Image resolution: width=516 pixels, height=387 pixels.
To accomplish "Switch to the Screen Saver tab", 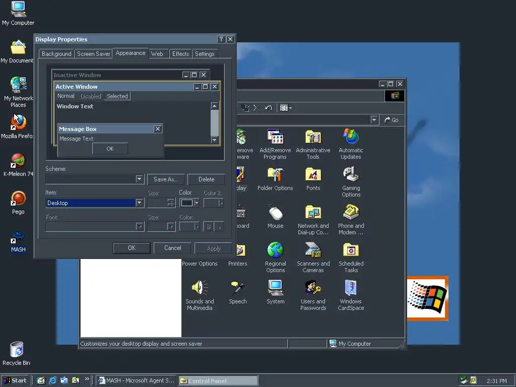I will coord(93,53).
